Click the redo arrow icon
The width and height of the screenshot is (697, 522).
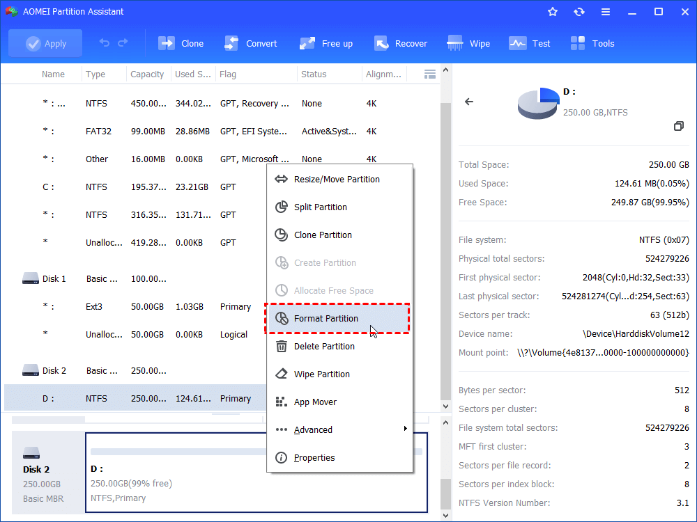coord(123,43)
